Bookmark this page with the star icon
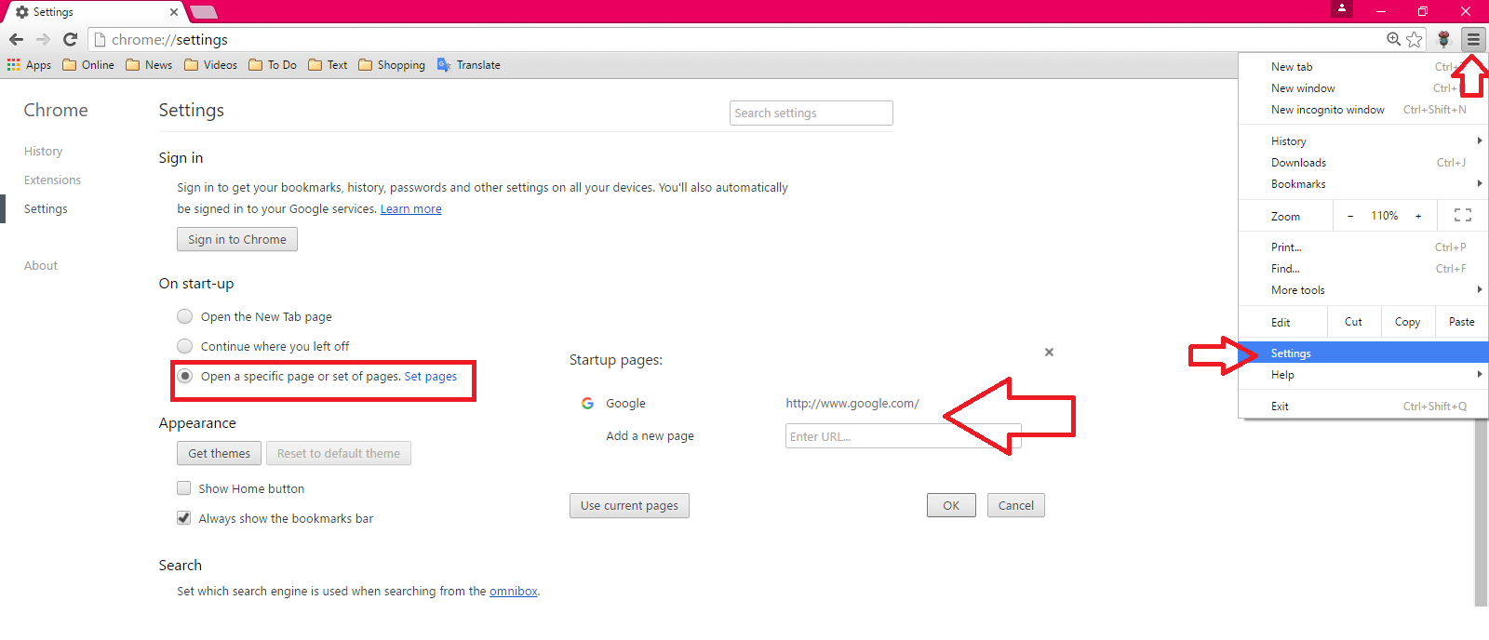Image resolution: width=1489 pixels, height=640 pixels. 1415,39
